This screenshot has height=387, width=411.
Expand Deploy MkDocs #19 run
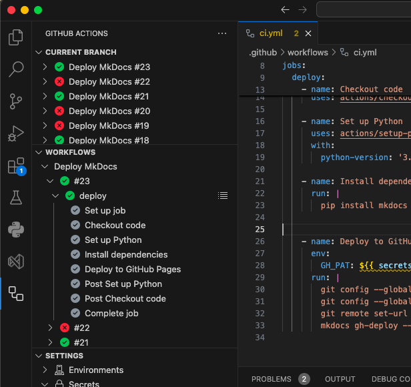pos(45,126)
